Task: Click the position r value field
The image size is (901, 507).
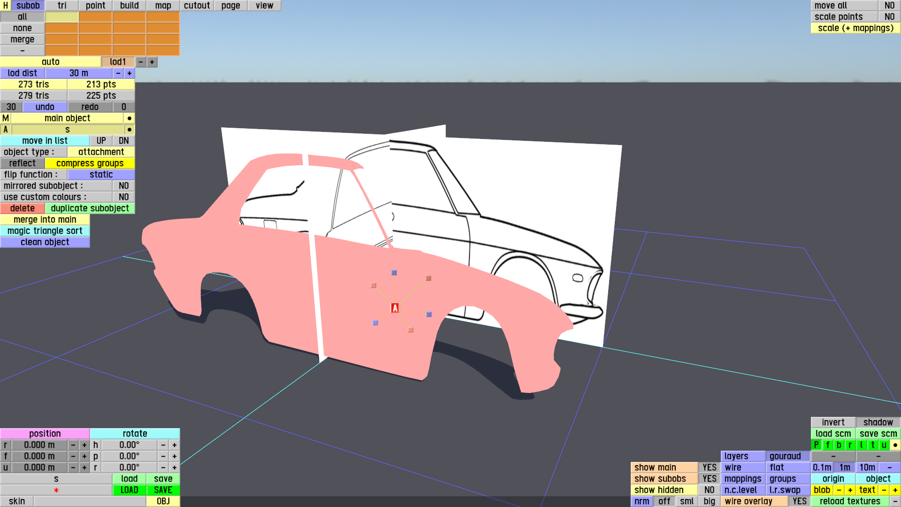Action: [x=39, y=445]
